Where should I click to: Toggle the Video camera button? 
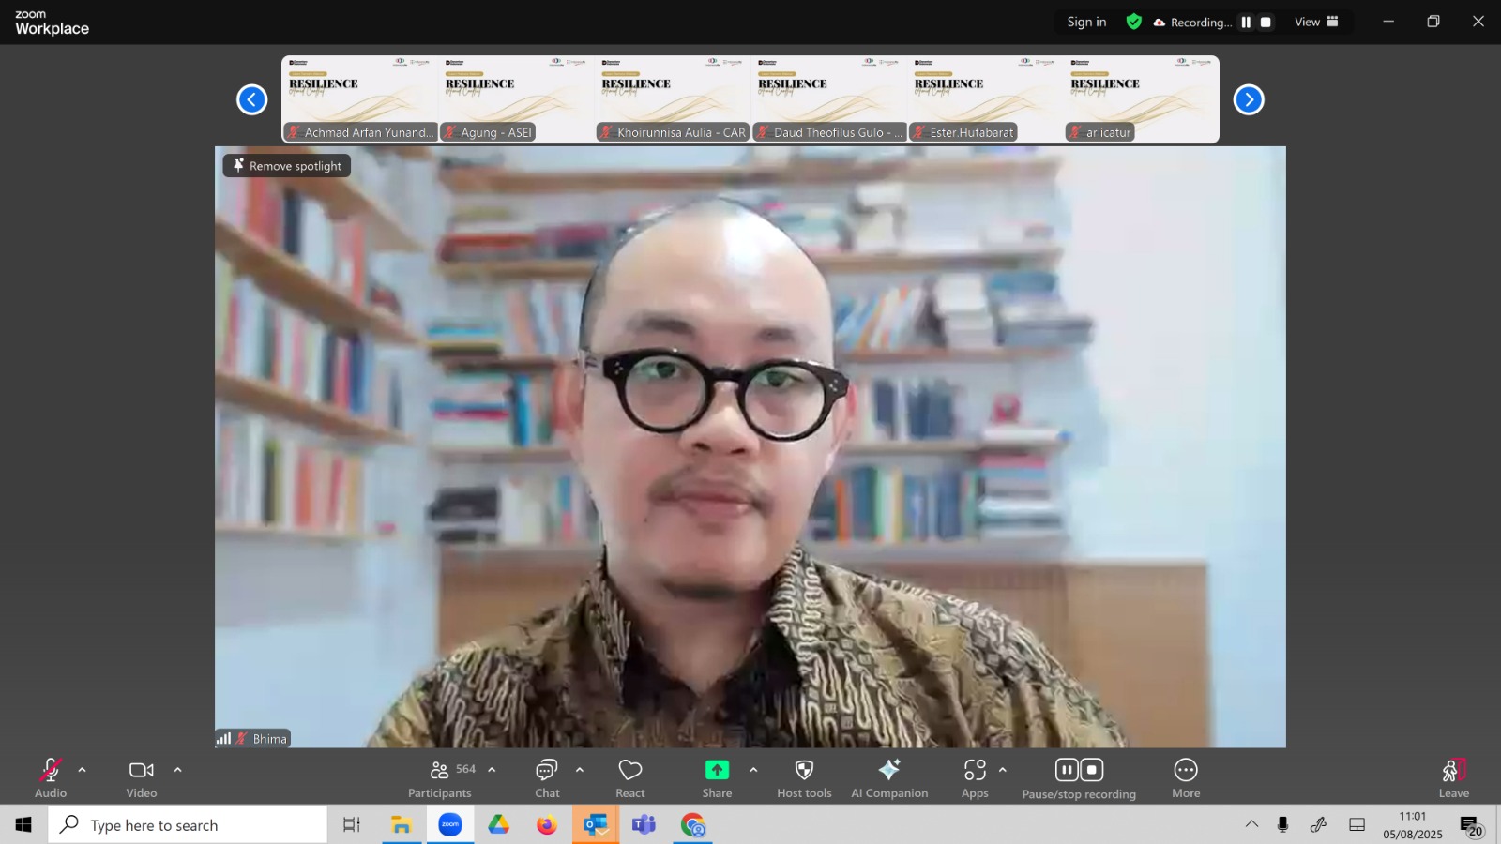[142, 778]
